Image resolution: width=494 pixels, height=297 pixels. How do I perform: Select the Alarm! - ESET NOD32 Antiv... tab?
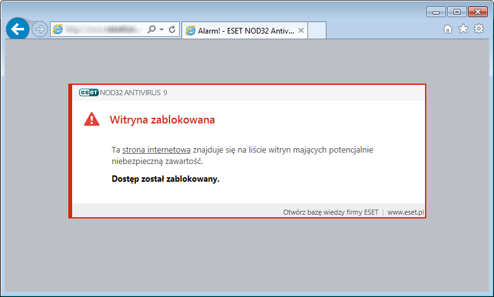[245, 30]
